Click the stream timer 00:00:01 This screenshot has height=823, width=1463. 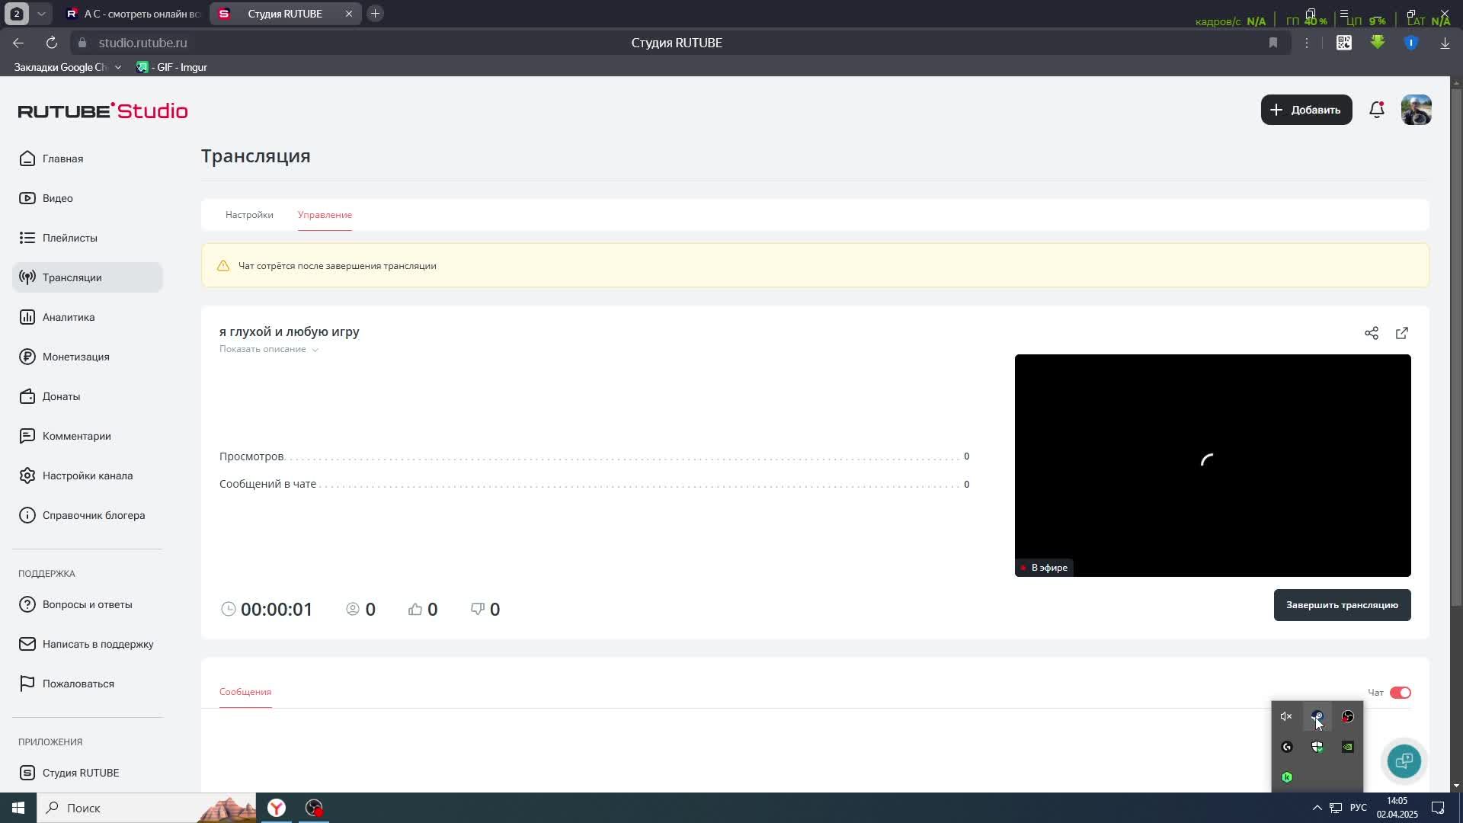click(x=277, y=610)
